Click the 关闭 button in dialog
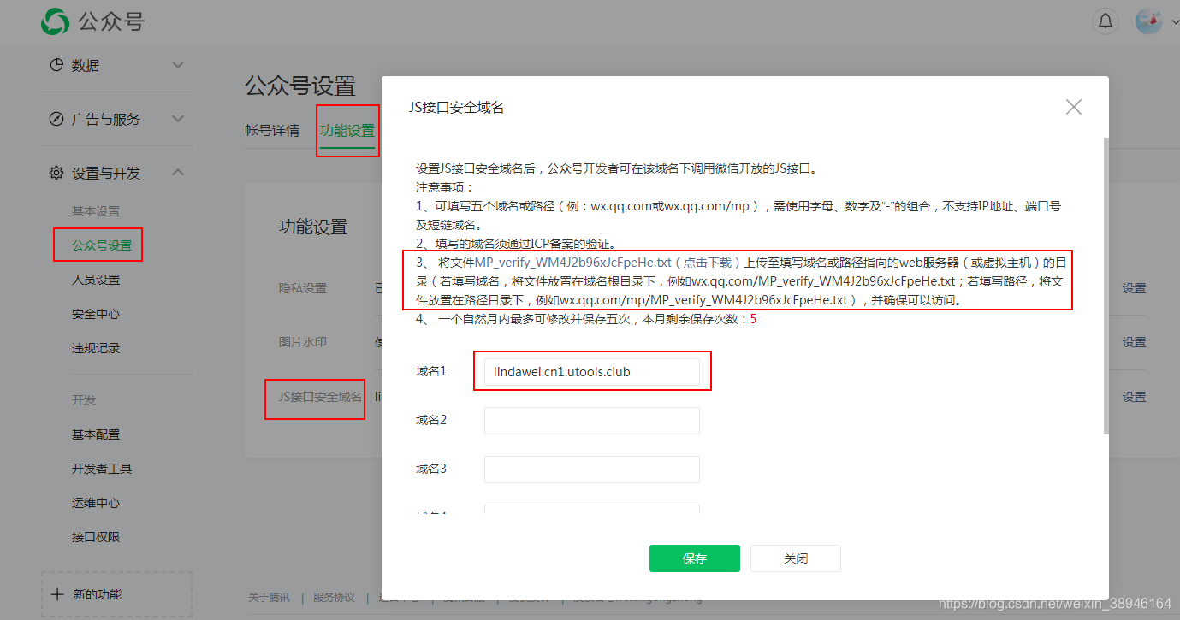Viewport: 1180px width, 620px height. (796, 558)
